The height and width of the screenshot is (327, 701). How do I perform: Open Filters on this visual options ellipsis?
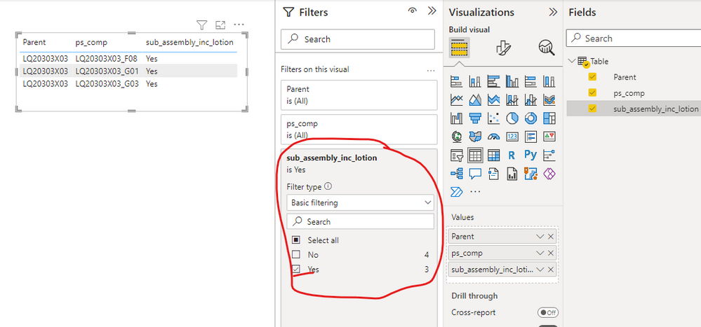coord(431,70)
